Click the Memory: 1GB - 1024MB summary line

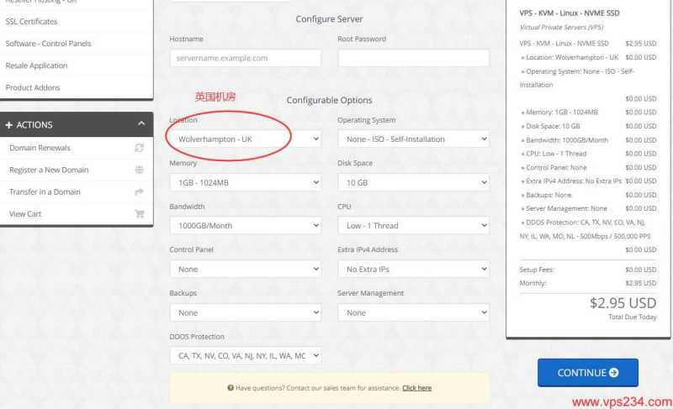(587, 113)
